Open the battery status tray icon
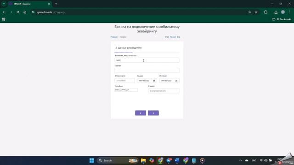The image size is (294, 165). pyautogui.click(x=271, y=160)
